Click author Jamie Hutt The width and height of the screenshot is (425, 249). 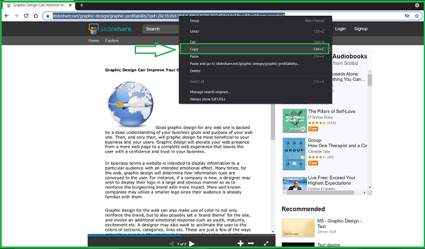coord(327,231)
